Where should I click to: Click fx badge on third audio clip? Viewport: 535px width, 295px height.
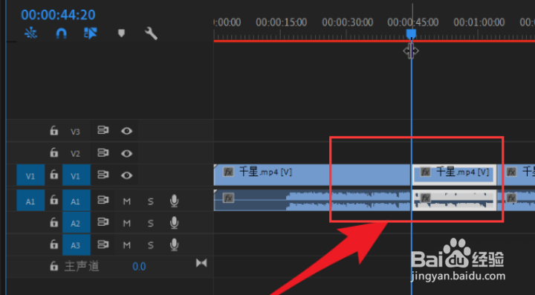(x=511, y=198)
